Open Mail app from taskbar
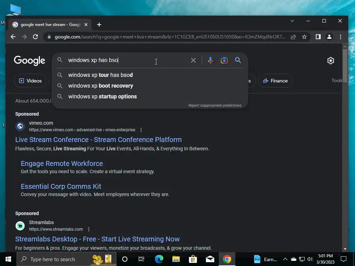 (210, 259)
